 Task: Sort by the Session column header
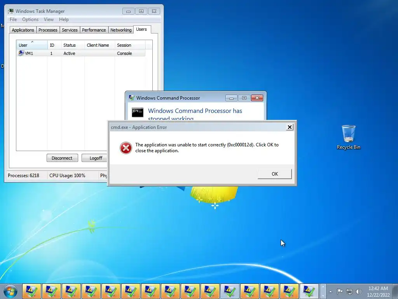[130, 45]
